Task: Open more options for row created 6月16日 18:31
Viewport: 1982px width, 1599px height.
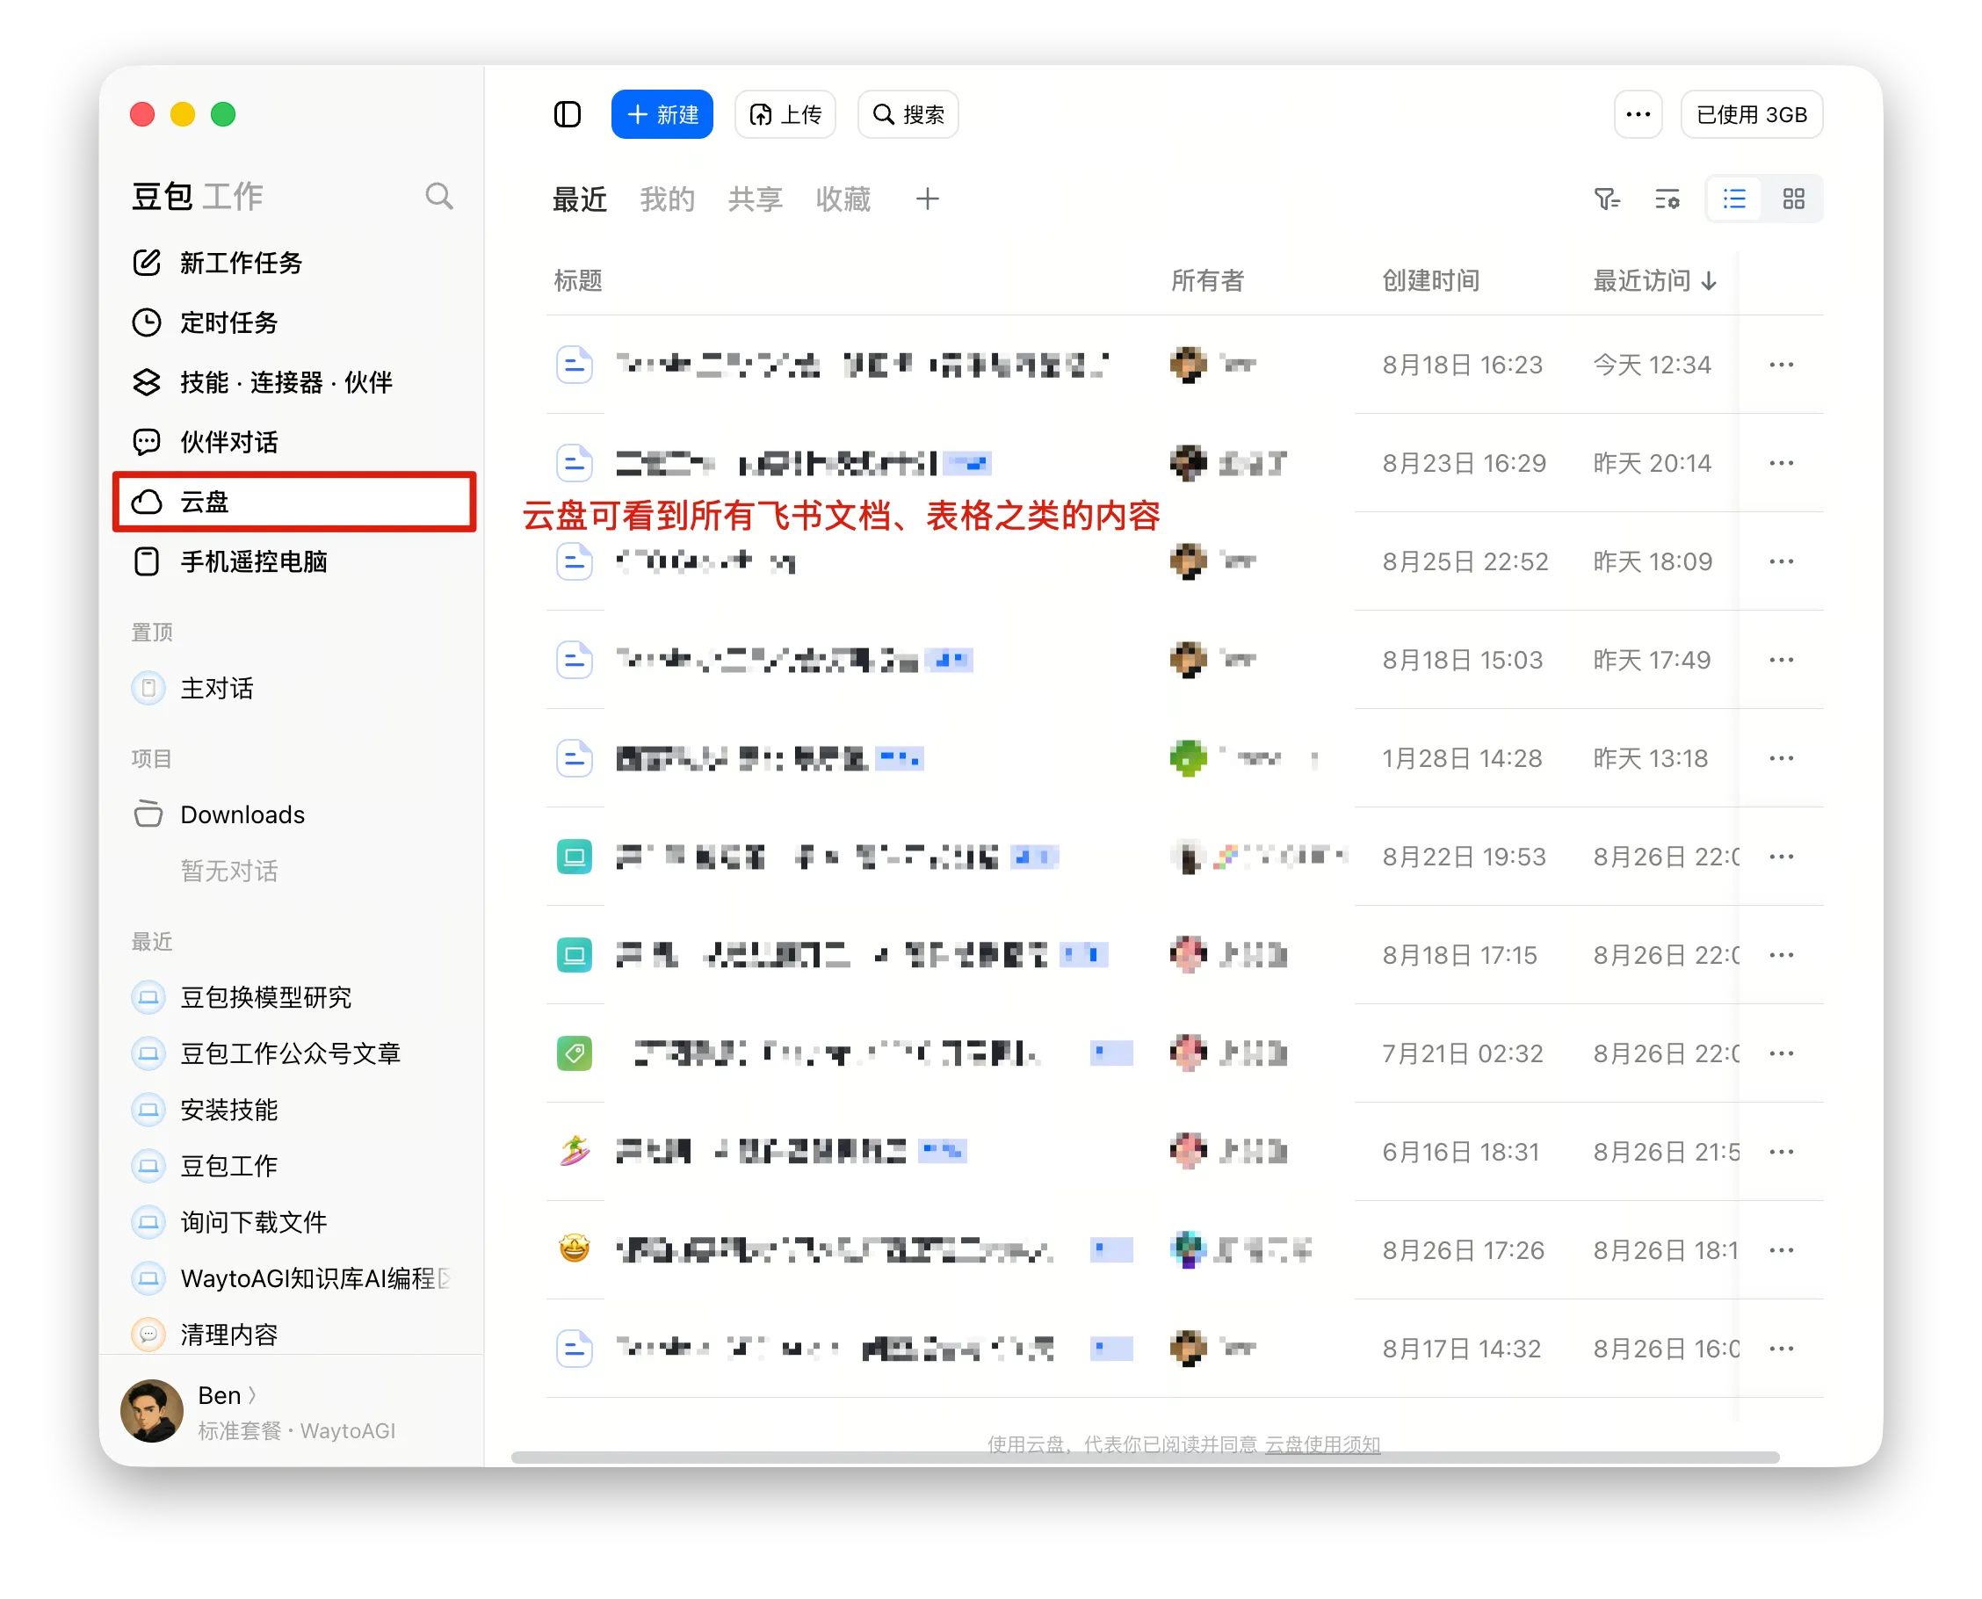Action: tap(1781, 1154)
